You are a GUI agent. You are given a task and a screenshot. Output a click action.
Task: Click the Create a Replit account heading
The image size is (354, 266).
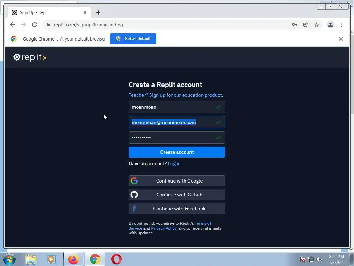click(165, 85)
